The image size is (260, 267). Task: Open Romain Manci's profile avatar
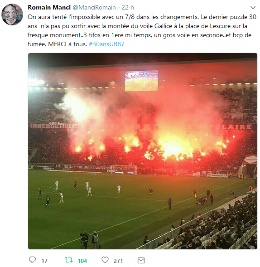click(12, 15)
